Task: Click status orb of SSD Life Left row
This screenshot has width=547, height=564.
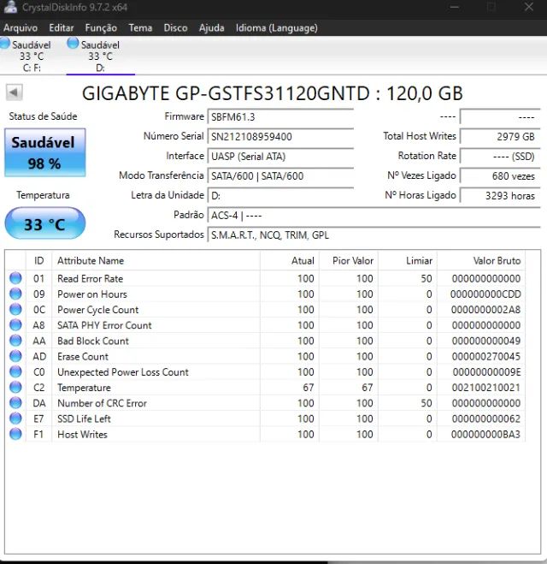Action: 15,419
